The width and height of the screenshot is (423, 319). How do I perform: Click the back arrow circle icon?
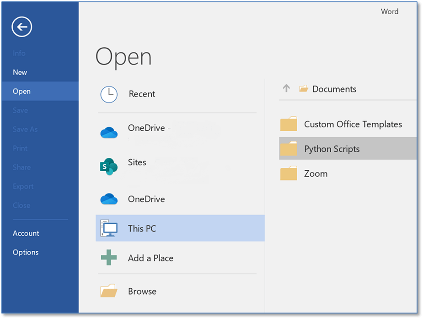click(x=22, y=27)
